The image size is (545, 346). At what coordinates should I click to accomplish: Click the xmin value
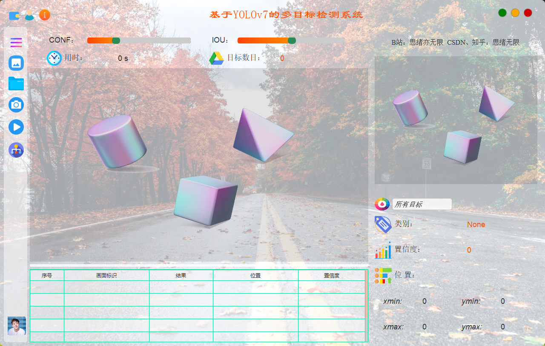coord(425,301)
